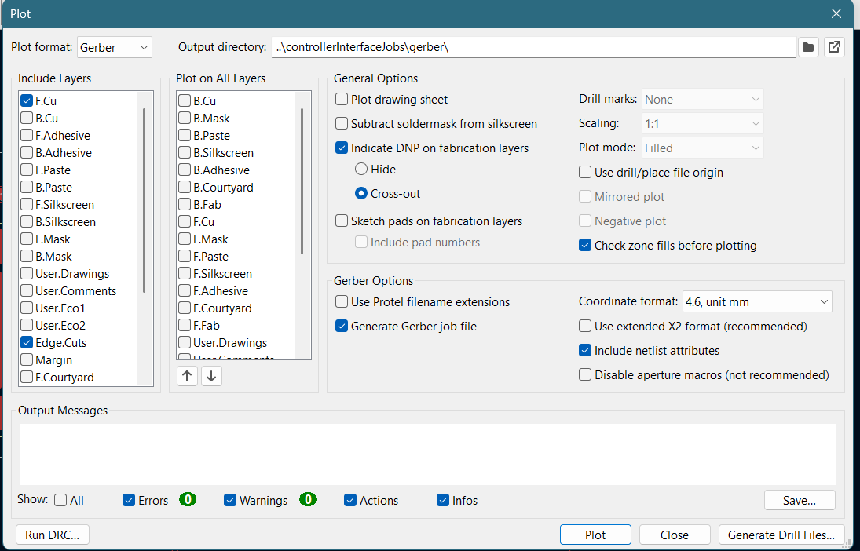Disable Indicate DNP on fabrication layers
Viewport: 860px width, 551px height.
342,148
